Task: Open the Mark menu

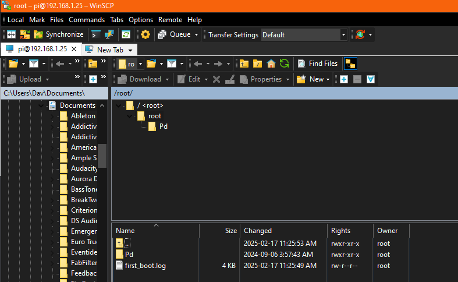Action: tap(37, 20)
